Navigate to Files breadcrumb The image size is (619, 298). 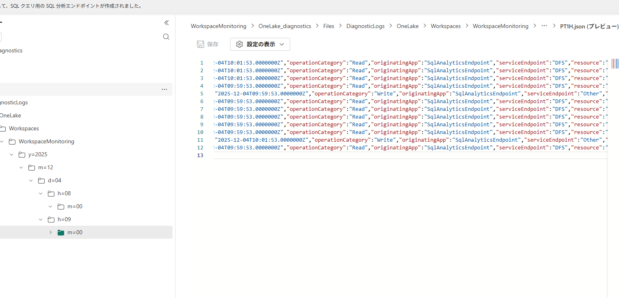pyautogui.click(x=329, y=26)
